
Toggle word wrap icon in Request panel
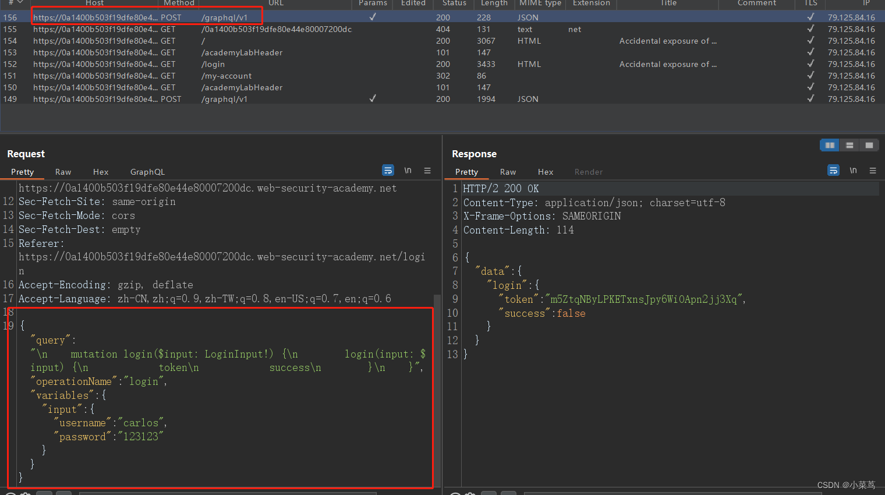(388, 170)
